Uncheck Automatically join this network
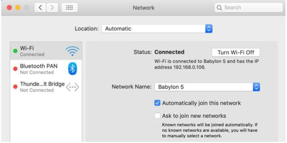Viewport: 287px width, 143px height. pos(157,103)
